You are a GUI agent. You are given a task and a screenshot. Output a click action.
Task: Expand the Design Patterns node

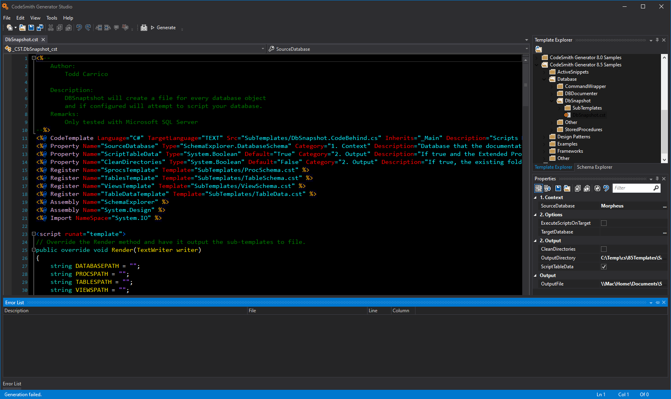click(x=544, y=136)
